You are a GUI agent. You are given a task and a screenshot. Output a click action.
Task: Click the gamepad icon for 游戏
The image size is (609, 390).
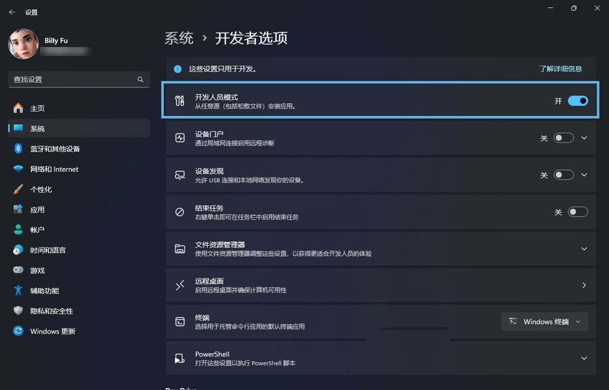pyautogui.click(x=18, y=270)
